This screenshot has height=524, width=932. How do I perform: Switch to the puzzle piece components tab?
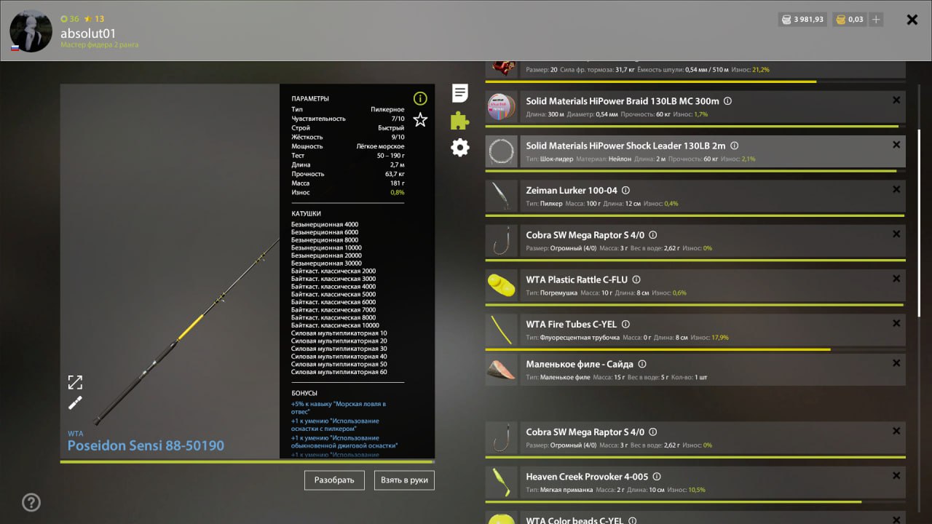460,120
